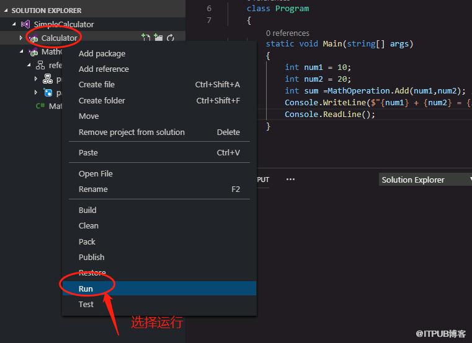Click the Calculator project icon
The height and width of the screenshot is (343, 472).
33,38
